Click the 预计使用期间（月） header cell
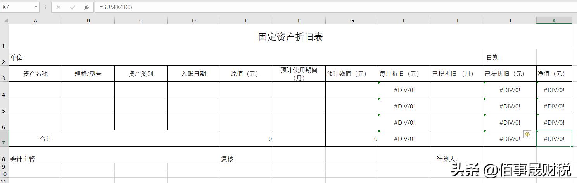 pos(299,74)
